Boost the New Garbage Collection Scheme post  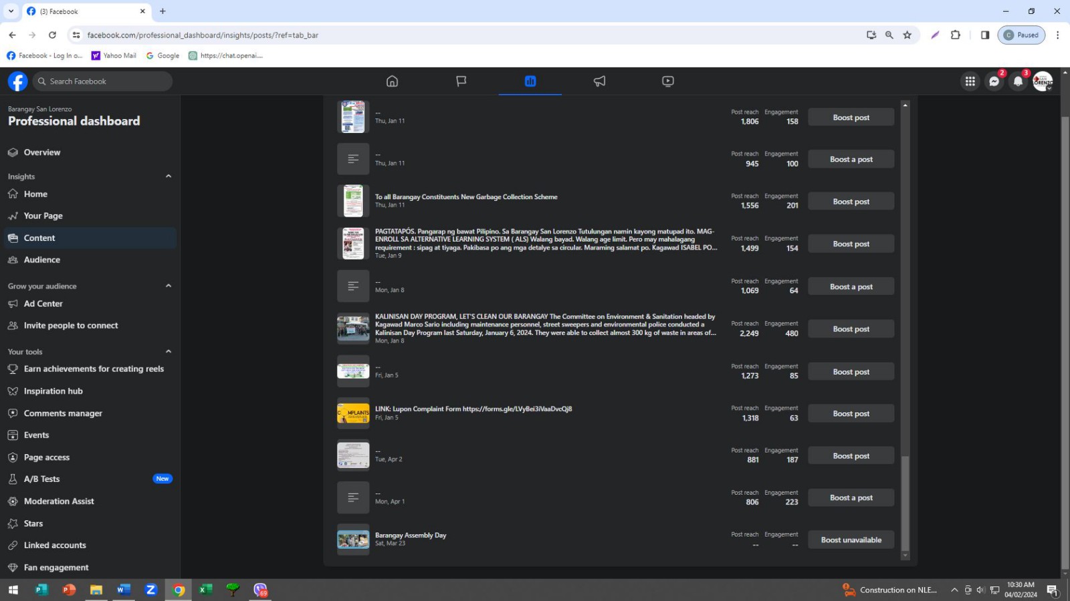(851, 202)
